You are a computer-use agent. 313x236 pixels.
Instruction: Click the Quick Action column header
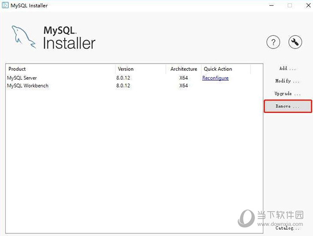click(226, 69)
